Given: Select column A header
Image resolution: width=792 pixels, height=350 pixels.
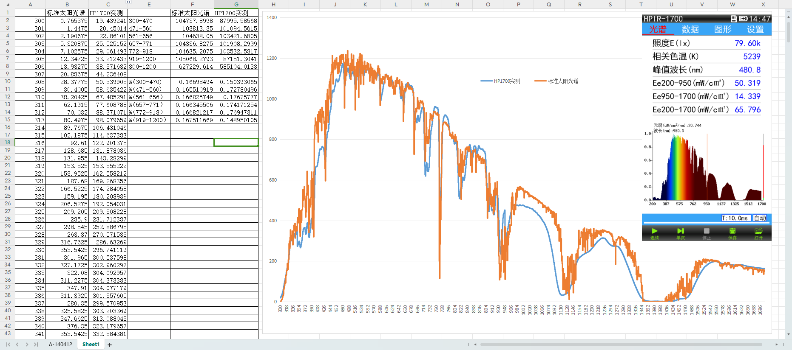Looking at the screenshot, I should (30, 4).
